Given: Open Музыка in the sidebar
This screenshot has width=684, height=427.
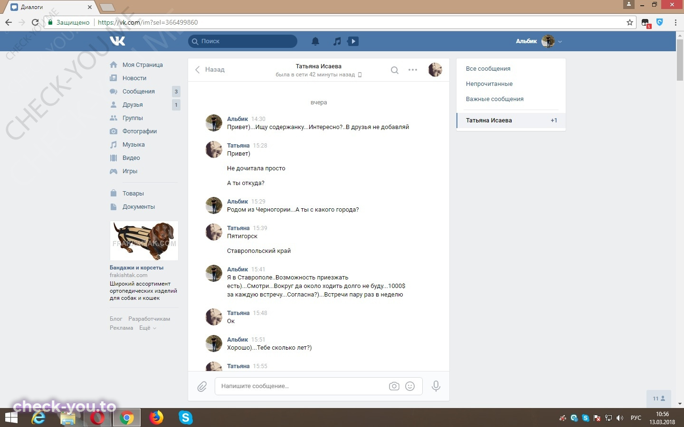Looking at the screenshot, I should [x=133, y=145].
